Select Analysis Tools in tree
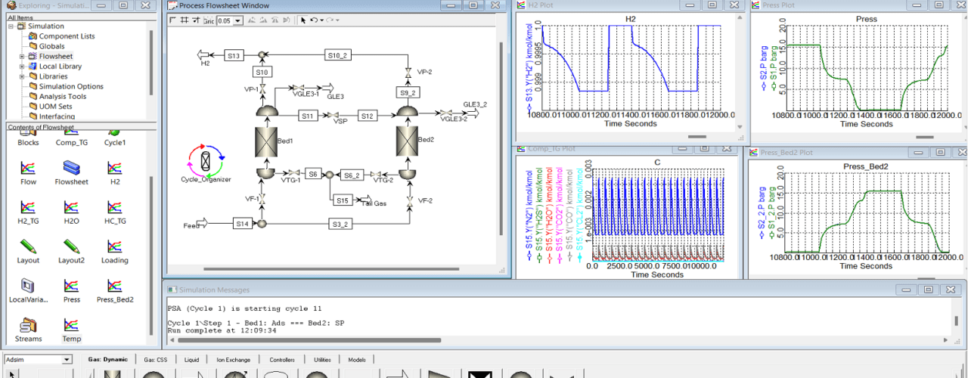The image size is (968, 378). pos(63,96)
